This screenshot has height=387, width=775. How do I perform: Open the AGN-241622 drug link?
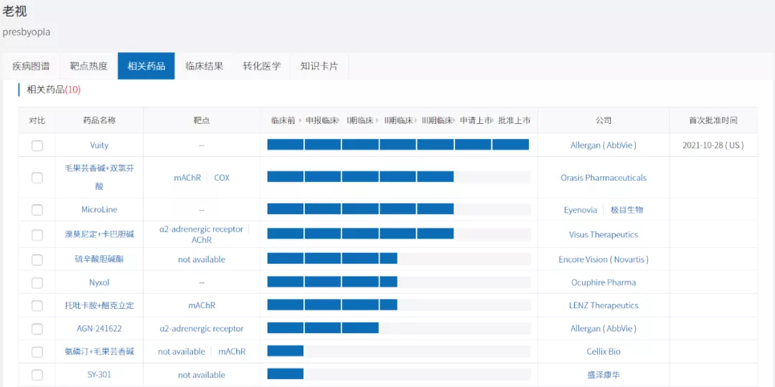99,329
